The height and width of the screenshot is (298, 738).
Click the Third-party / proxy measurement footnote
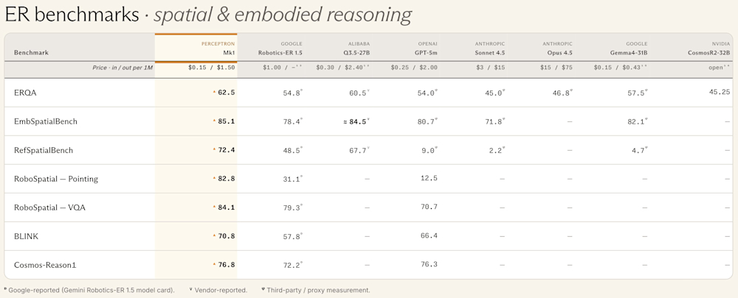tap(316, 290)
